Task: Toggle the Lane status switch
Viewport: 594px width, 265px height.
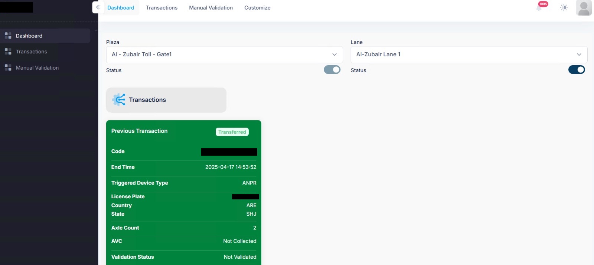Action: tap(577, 70)
